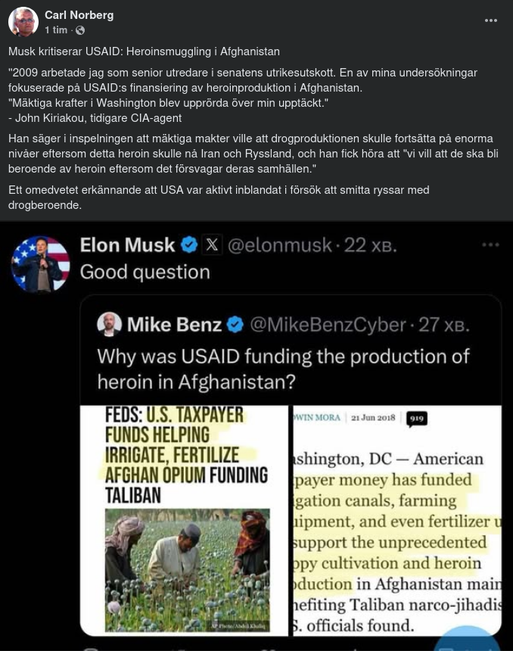Click the X logo next to Elon Musk's name
This screenshot has width=513, height=651.
212,244
